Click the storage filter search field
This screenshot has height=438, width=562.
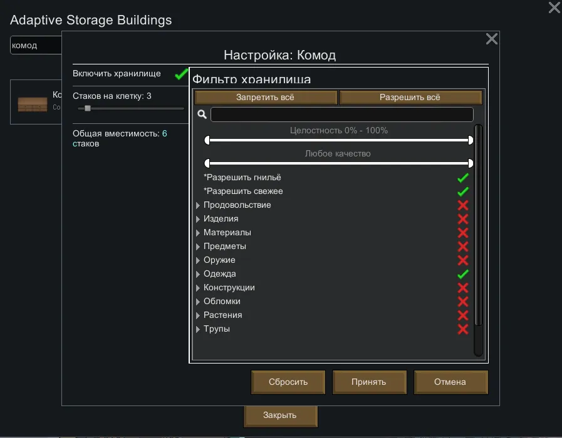pos(342,115)
